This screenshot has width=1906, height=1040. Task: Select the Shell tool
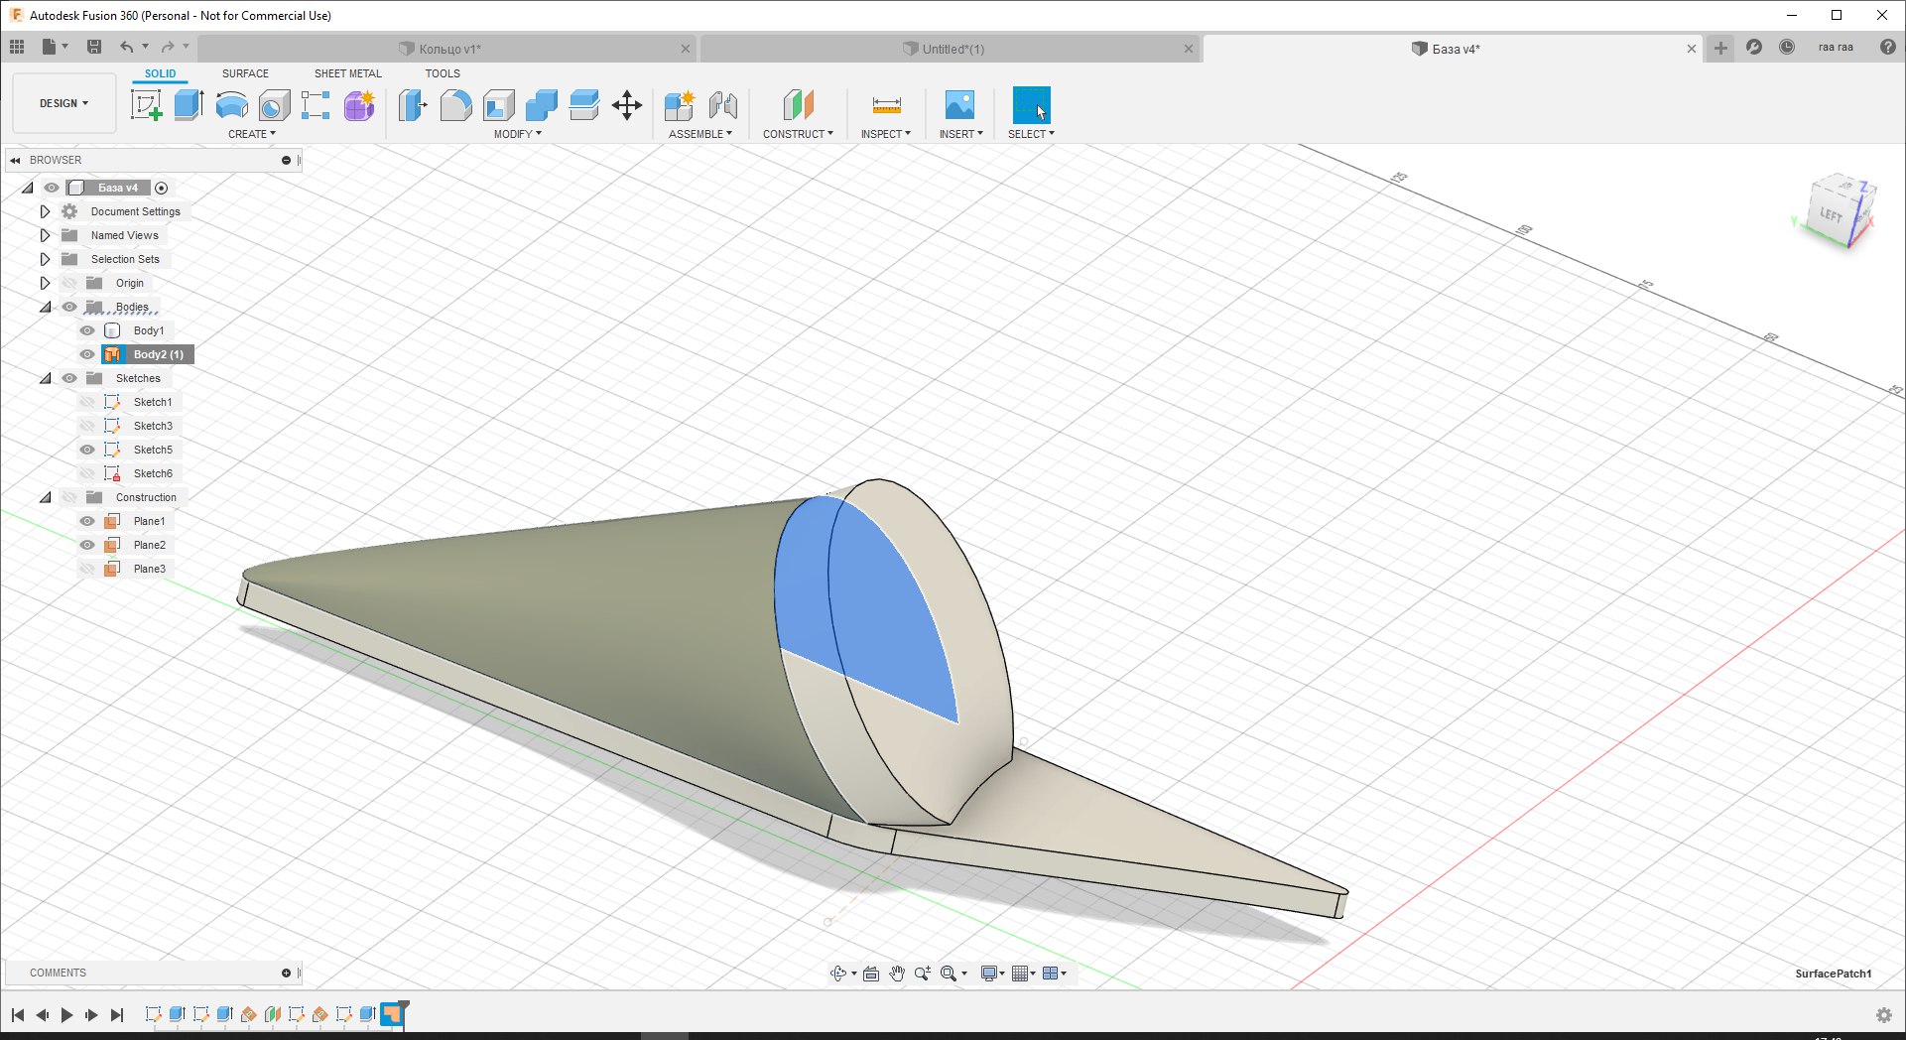tap(498, 105)
